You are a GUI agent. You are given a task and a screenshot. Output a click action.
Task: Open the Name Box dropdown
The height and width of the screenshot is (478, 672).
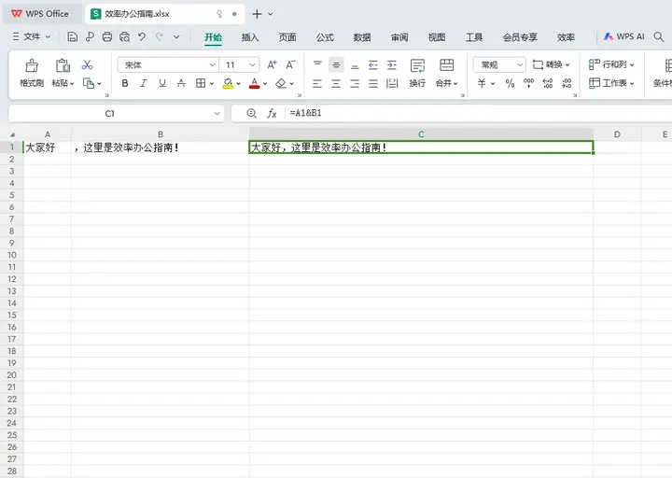pyautogui.click(x=217, y=114)
